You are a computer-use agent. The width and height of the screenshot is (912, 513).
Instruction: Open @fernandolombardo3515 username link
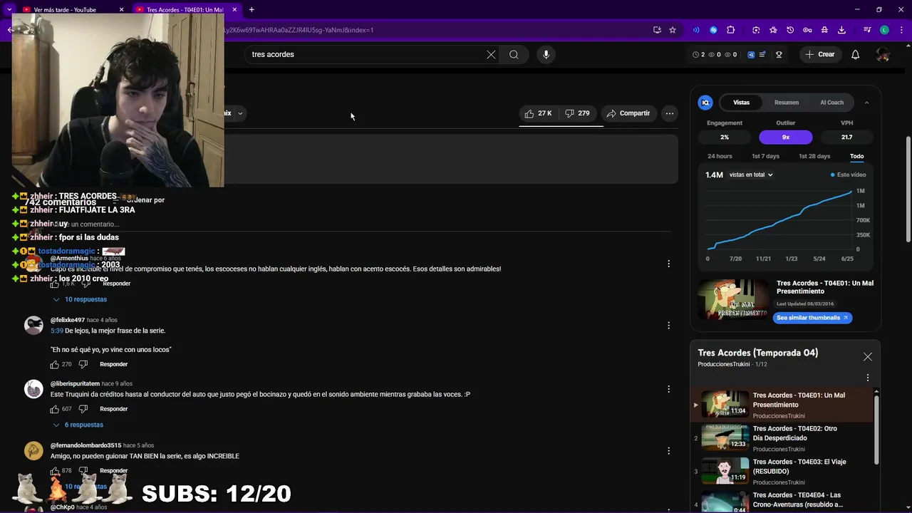(85, 445)
